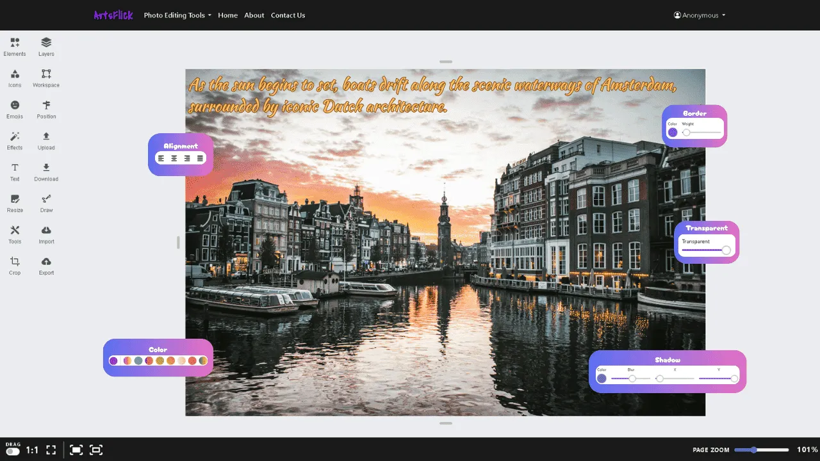Pick the pink-to-yellow gradient swatch
The width and height of the screenshot is (820, 461).
(127, 360)
